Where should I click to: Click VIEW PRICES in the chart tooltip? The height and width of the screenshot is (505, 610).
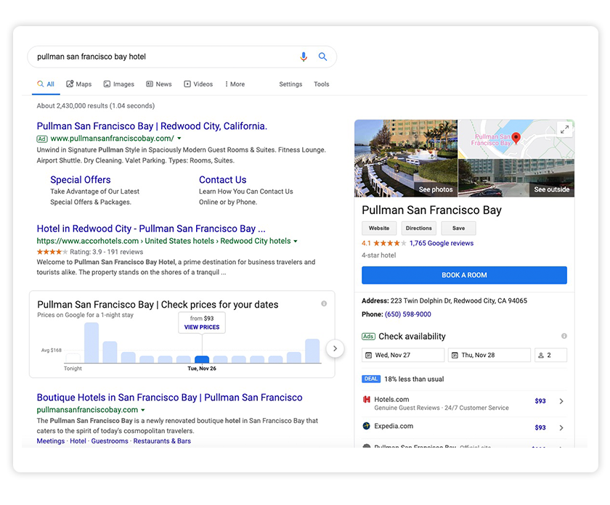pos(202,327)
